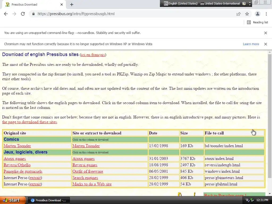
Task: View site security lock information
Action: point(33,14)
